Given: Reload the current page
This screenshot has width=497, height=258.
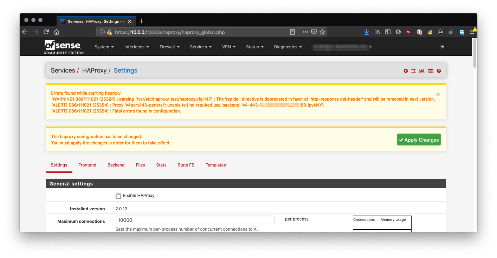Looking at the screenshot, I should 46,32.
